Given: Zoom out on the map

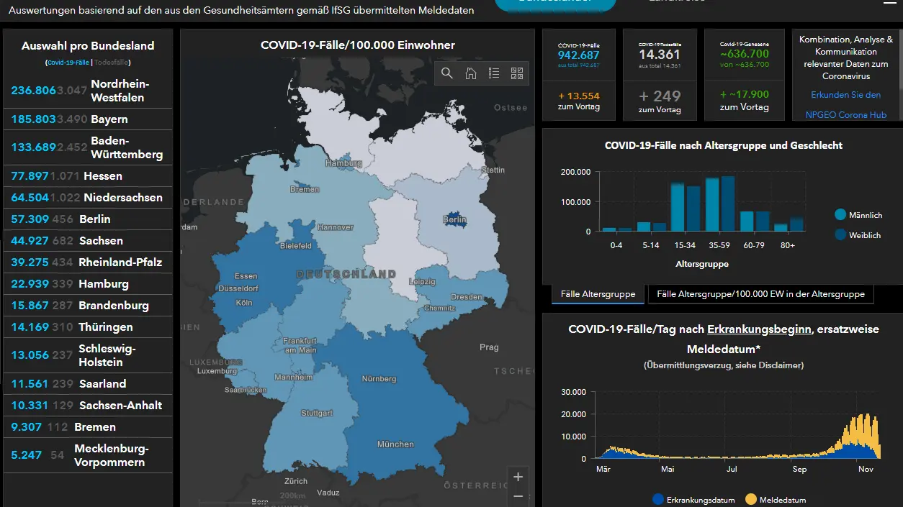Looking at the screenshot, I should [518, 496].
